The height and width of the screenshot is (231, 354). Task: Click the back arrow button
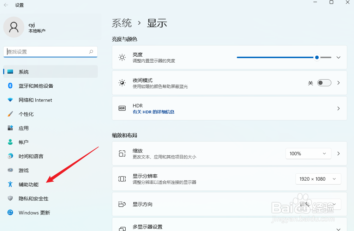(5, 5)
